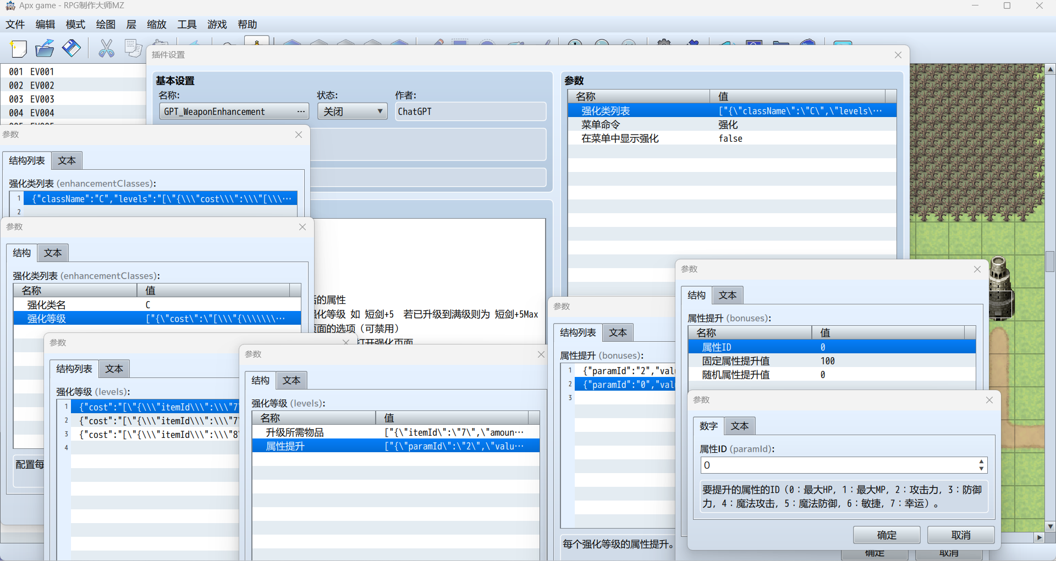Select the 强化类列表 row in plugin 参数 table
This screenshot has height=561, width=1056.
coord(732,111)
